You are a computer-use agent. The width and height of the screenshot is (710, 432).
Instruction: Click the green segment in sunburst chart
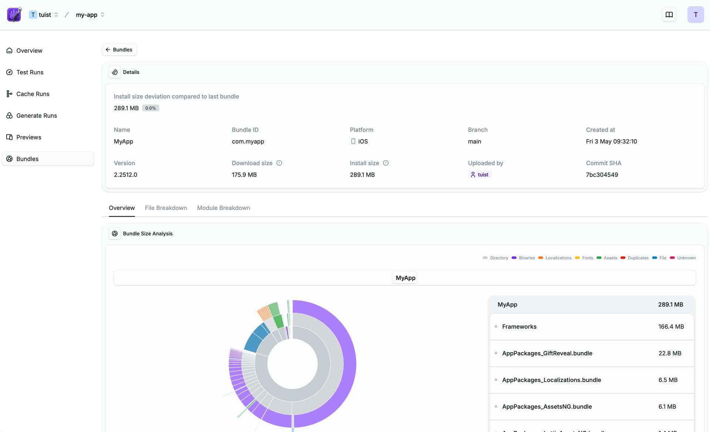278,321
